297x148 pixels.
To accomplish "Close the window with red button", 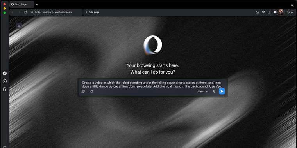I will [5, 4].
